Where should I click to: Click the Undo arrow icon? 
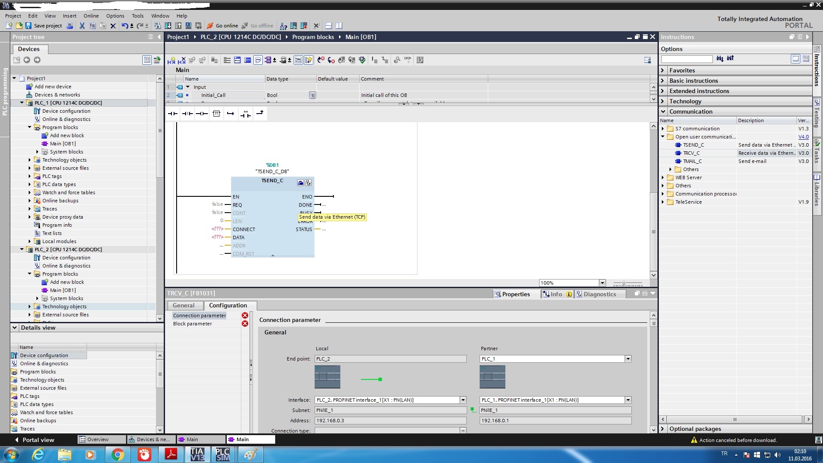(x=124, y=26)
